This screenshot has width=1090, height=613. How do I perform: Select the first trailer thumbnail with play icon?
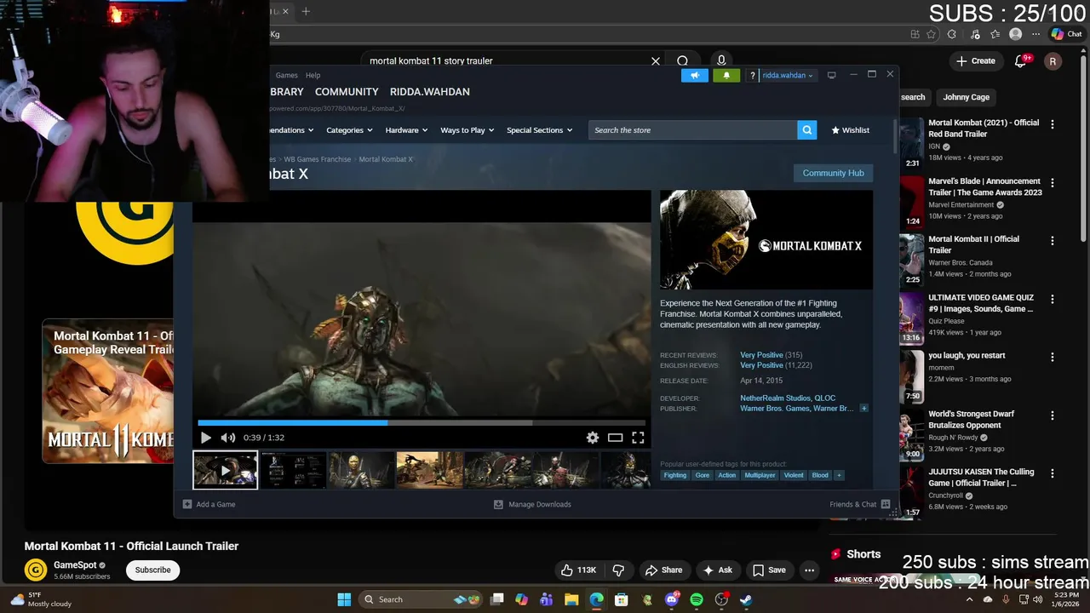click(225, 470)
